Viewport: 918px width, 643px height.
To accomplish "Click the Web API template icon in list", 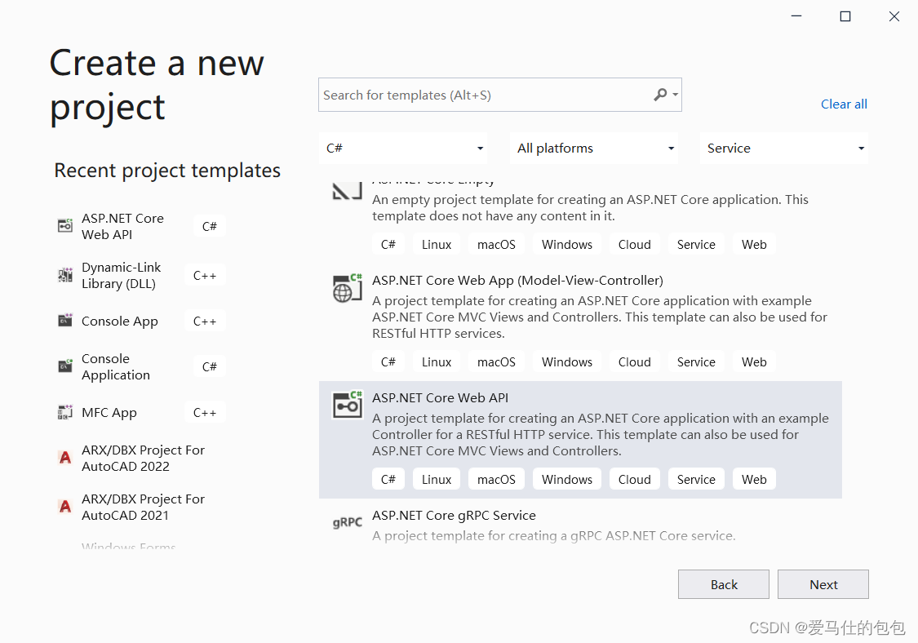I will [x=347, y=405].
